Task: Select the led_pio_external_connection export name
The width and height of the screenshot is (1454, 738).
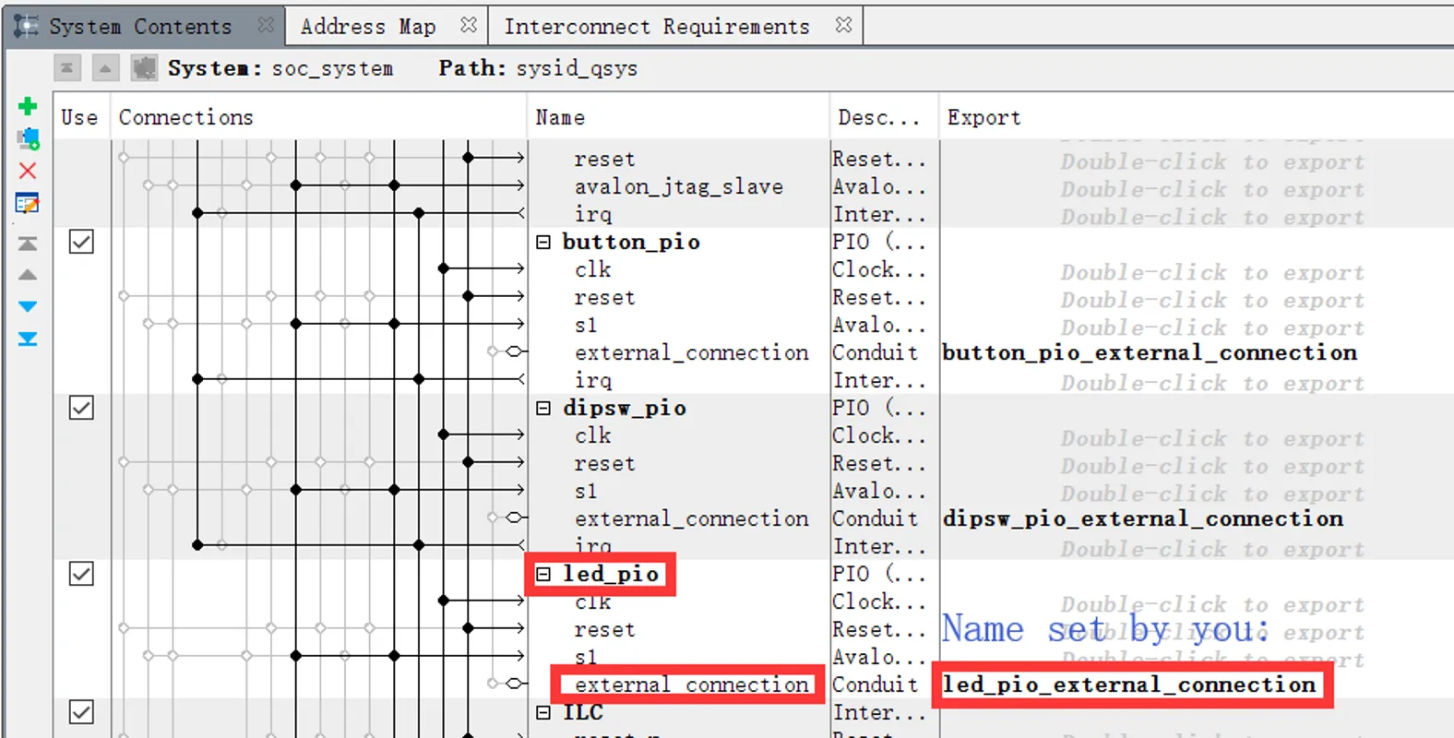Action: click(1128, 684)
